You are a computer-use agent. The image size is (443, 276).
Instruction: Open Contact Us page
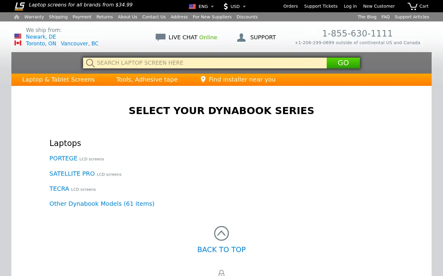(154, 17)
